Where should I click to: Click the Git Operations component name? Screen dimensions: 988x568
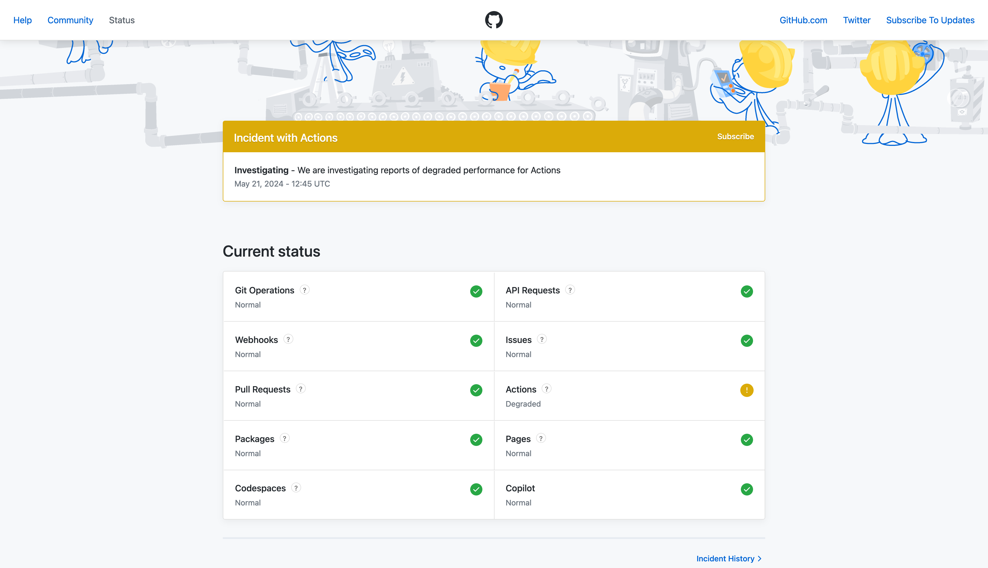coord(265,290)
